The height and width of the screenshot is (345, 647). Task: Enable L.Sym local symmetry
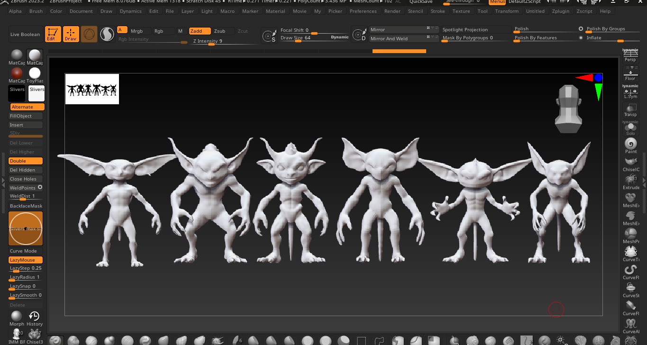point(630,92)
